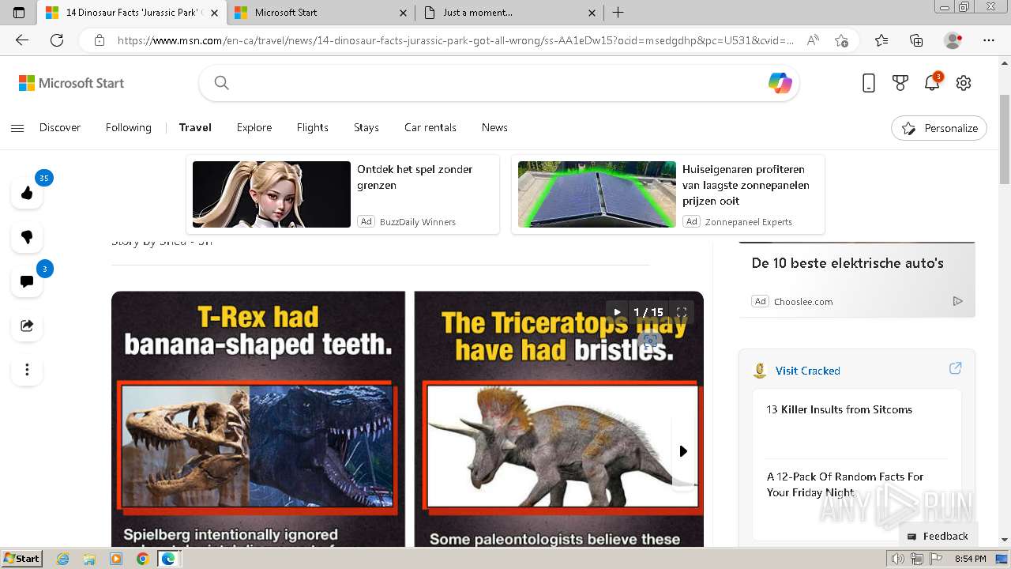Enter slideshow fullscreen mode
Viewport: 1011px width, 569px height.
681,312
